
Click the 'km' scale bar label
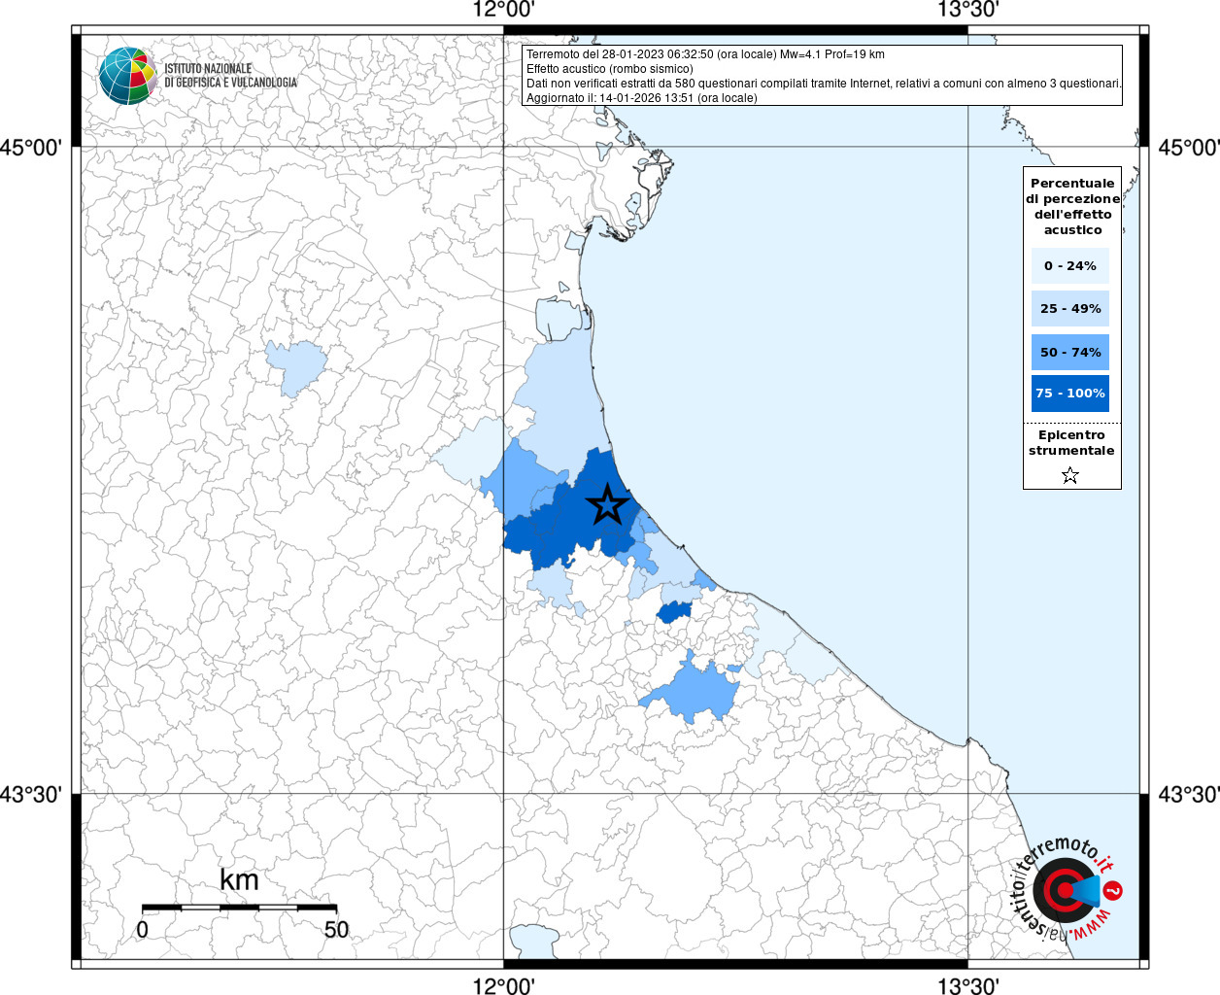(x=239, y=880)
